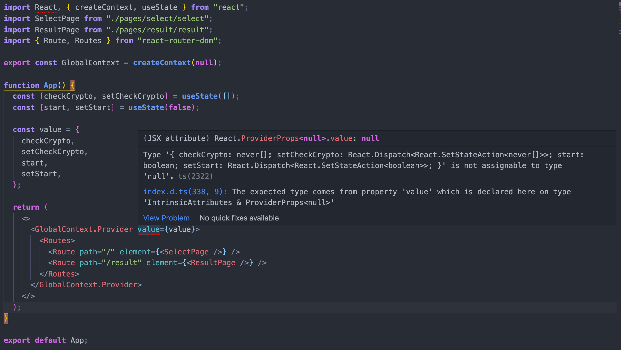Image resolution: width=621 pixels, height=350 pixels.
Task: Click the export default App line
Action: click(x=46, y=340)
